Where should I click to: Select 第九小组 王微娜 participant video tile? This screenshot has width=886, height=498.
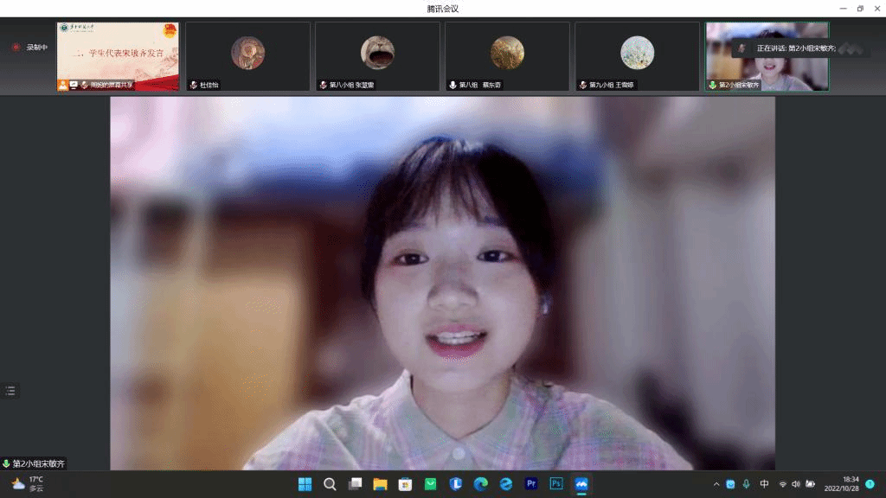tap(637, 56)
